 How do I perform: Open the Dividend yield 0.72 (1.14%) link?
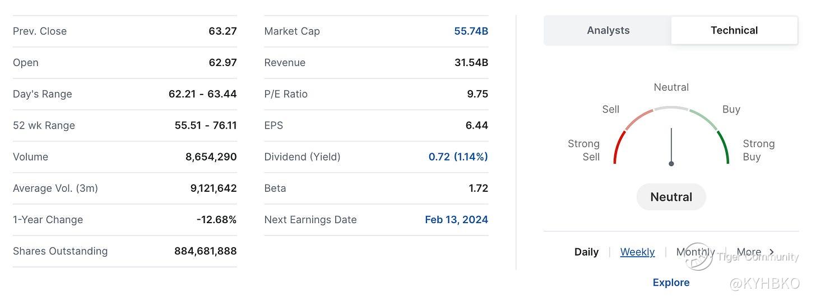coord(458,157)
